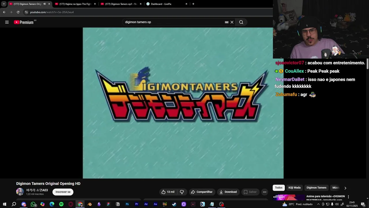The height and width of the screenshot is (208, 369).
Task: Go to YouTube Premium home logo
Action: pos(24,22)
